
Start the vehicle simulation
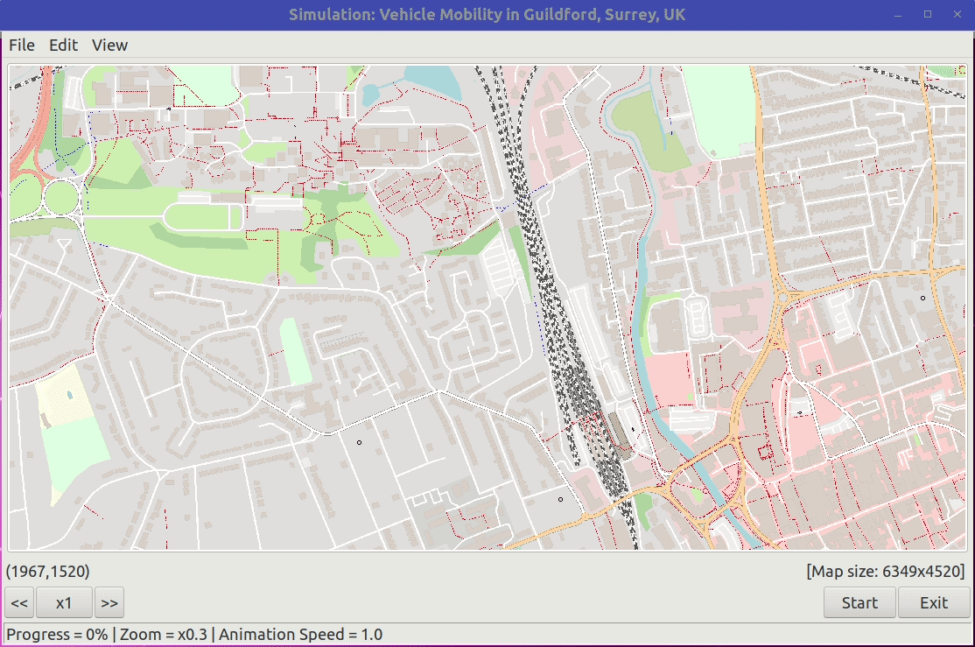click(859, 603)
